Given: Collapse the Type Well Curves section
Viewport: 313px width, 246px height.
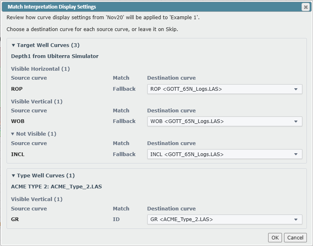Looking at the screenshot, I should tap(13, 176).
